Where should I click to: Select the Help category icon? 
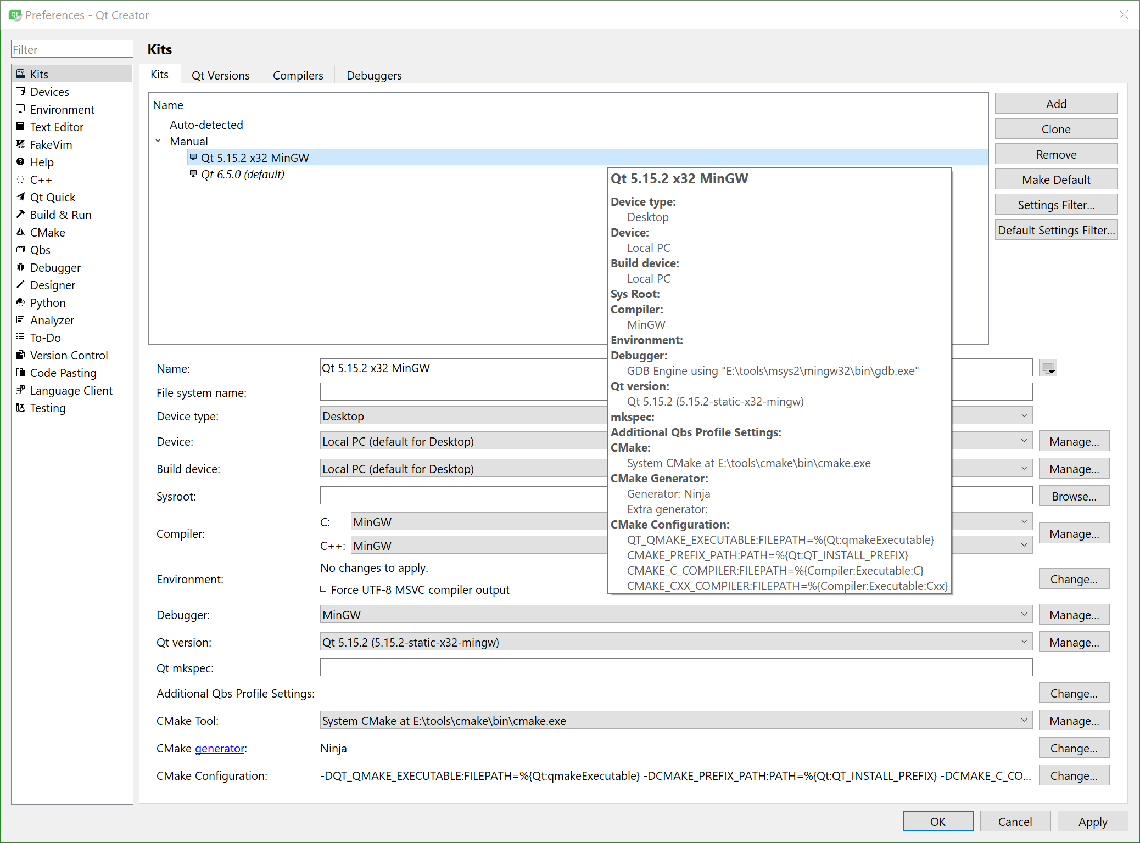tap(21, 161)
